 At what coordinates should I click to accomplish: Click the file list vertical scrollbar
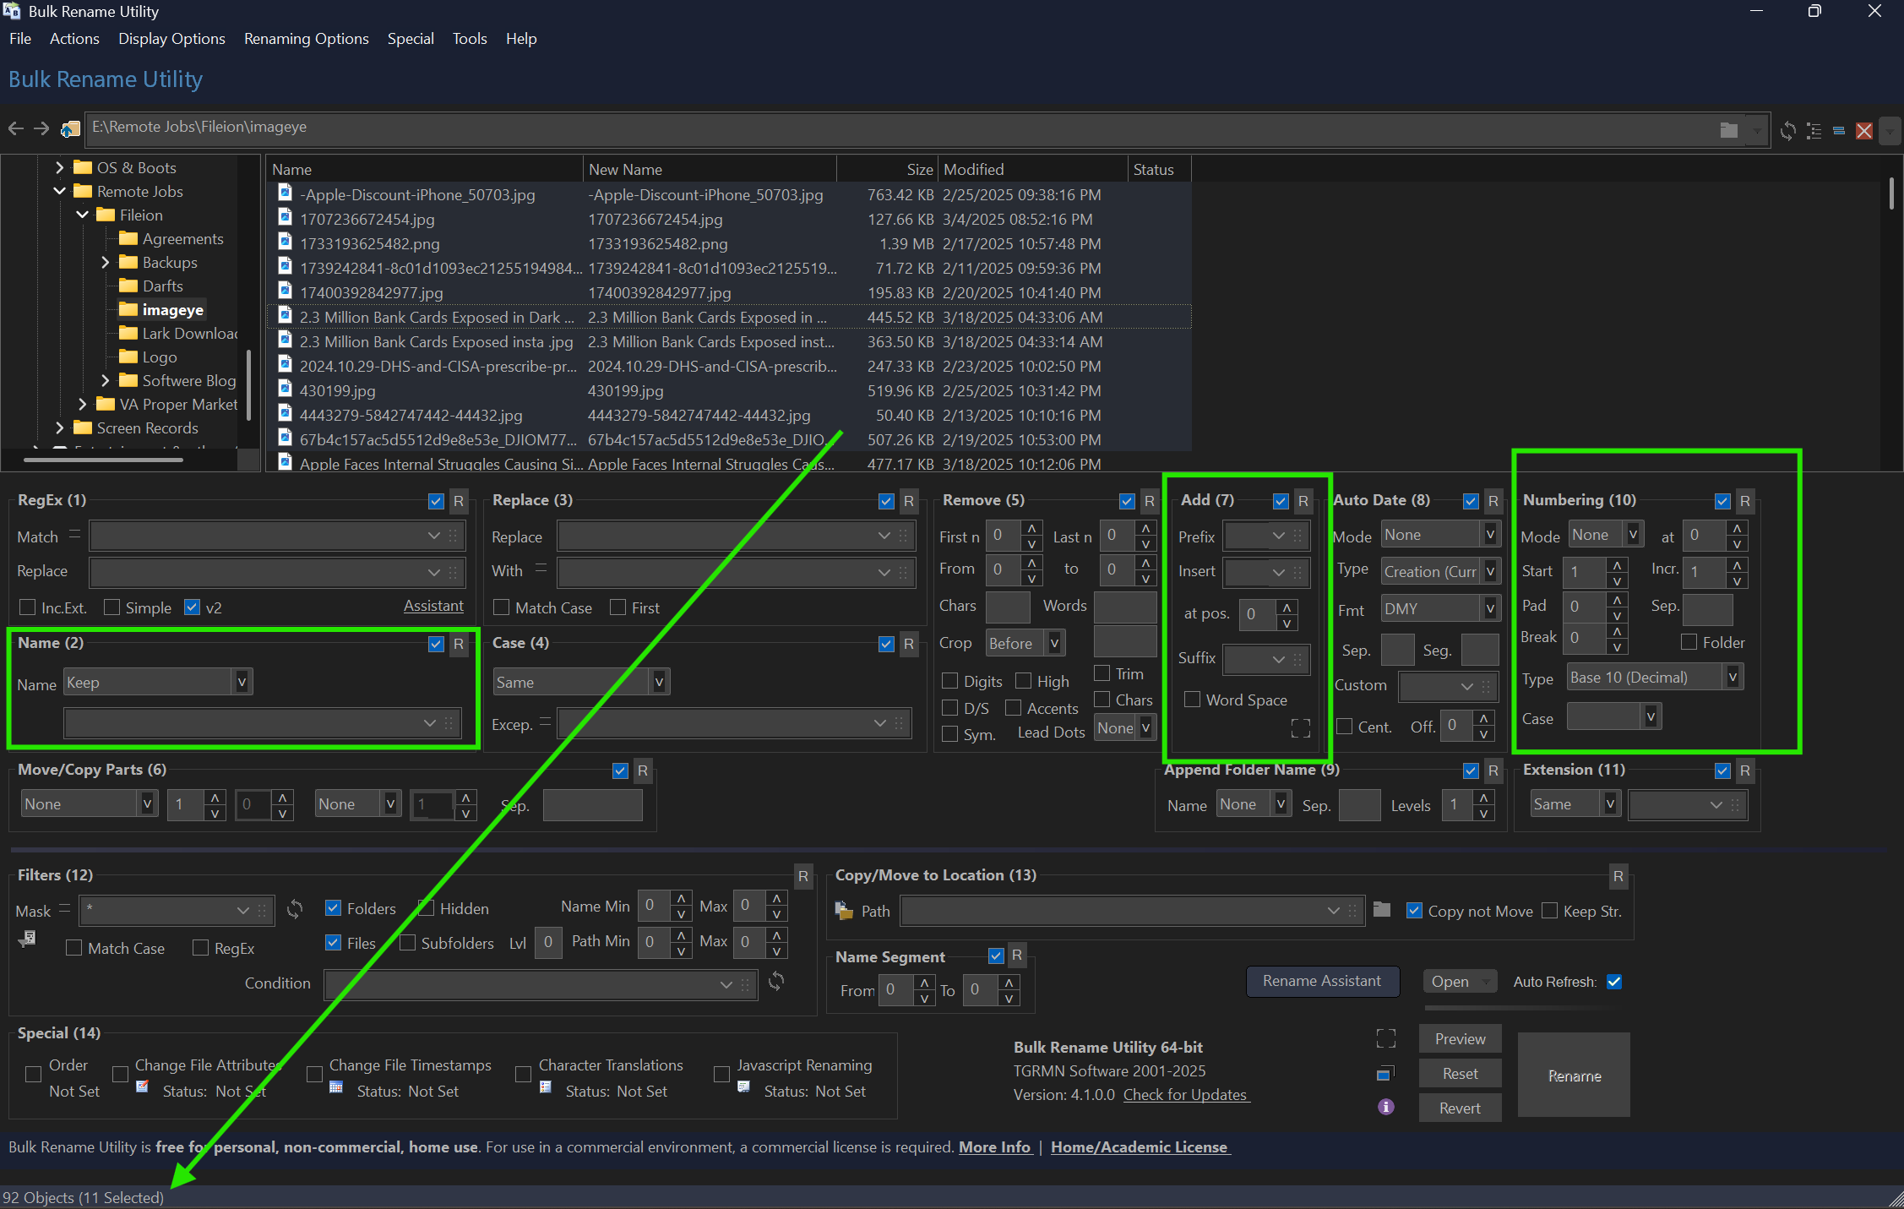(x=1890, y=194)
